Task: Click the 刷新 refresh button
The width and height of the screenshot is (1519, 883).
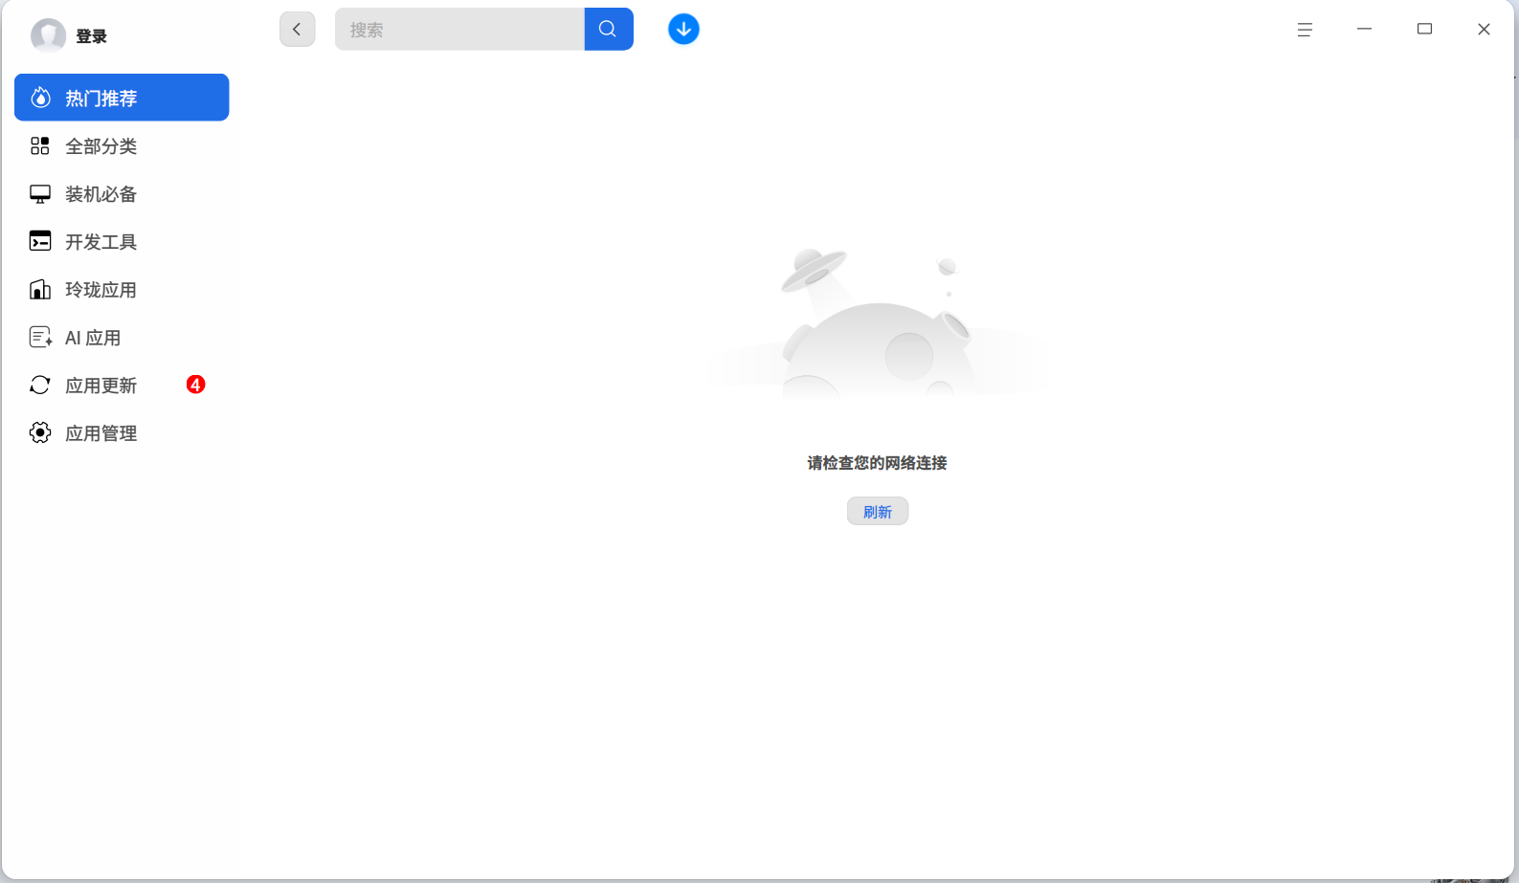Action: coord(878,512)
